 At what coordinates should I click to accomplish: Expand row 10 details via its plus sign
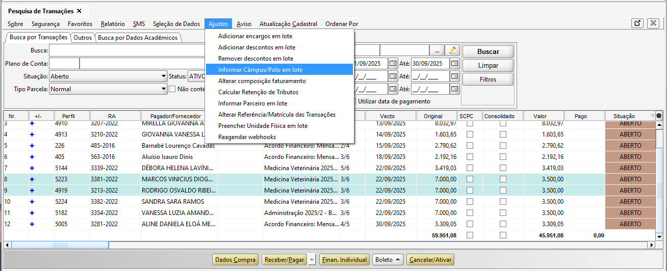pos(32,202)
